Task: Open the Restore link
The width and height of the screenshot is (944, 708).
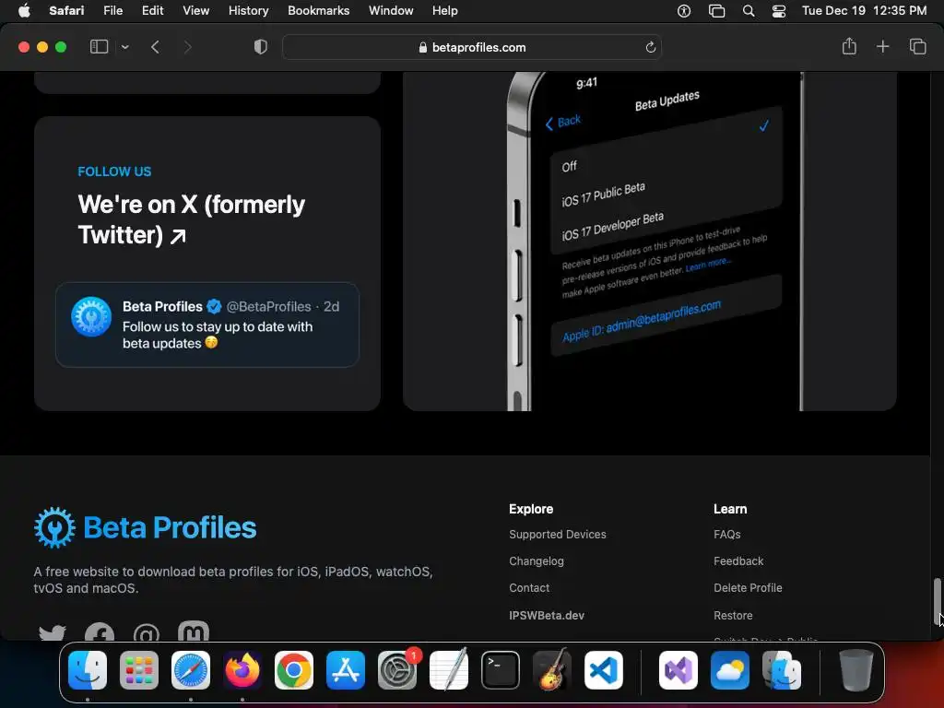Action: pyautogui.click(x=733, y=615)
